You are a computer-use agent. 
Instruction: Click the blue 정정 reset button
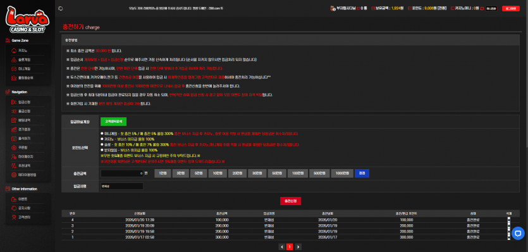pos(362,173)
